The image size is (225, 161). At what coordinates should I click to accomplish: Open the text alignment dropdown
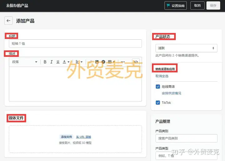coord(79,62)
